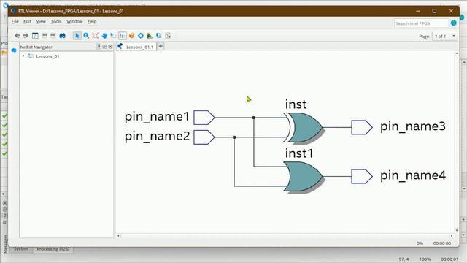Image resolution: width=467 pixels, height=263 pixels.
Task: Expand the Lessons_01 tree node
Action: click(x=23, y=56)
